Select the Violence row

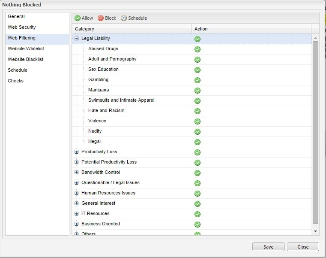point(192,121)
